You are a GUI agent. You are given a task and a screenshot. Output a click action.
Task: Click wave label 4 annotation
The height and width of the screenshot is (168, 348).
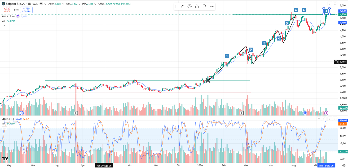[279, 38]
